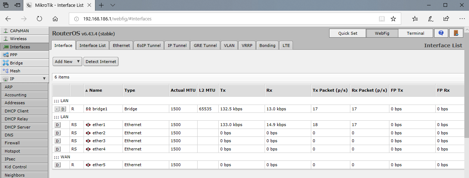Open the PPP menu
The height and width of the screenshot is (178, 469).
pyautogui.click(x=24, y=55)
